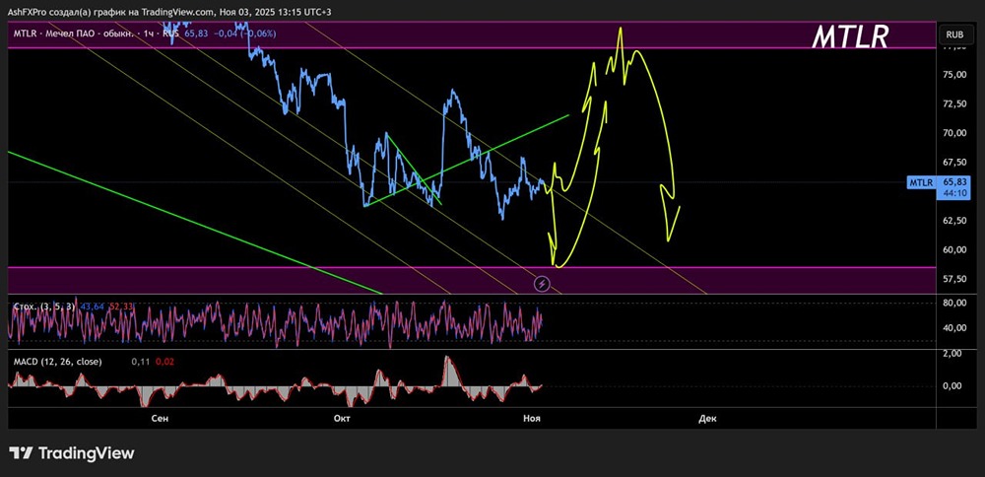Screen dimensions: 985x477
Task: Click the stochastic 80,00 axis label
Action: (x=954, y=303)
